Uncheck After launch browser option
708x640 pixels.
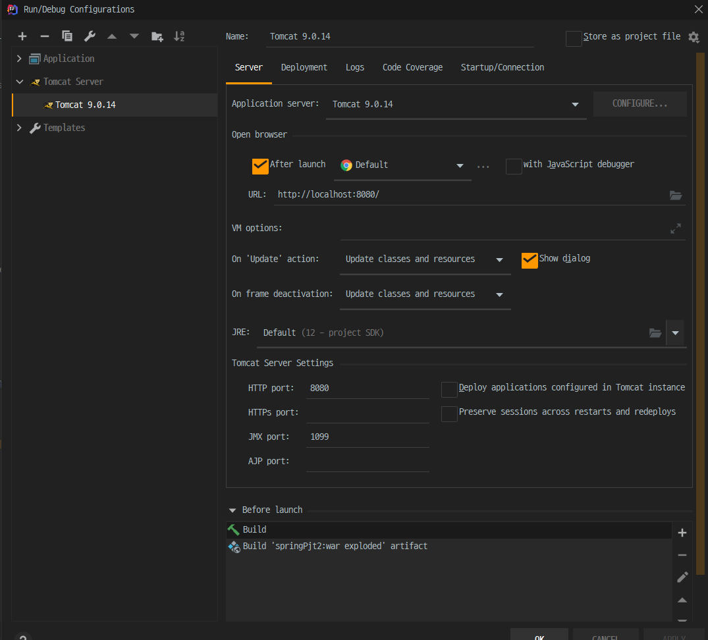pyautogui.click(x=260, y=166)
